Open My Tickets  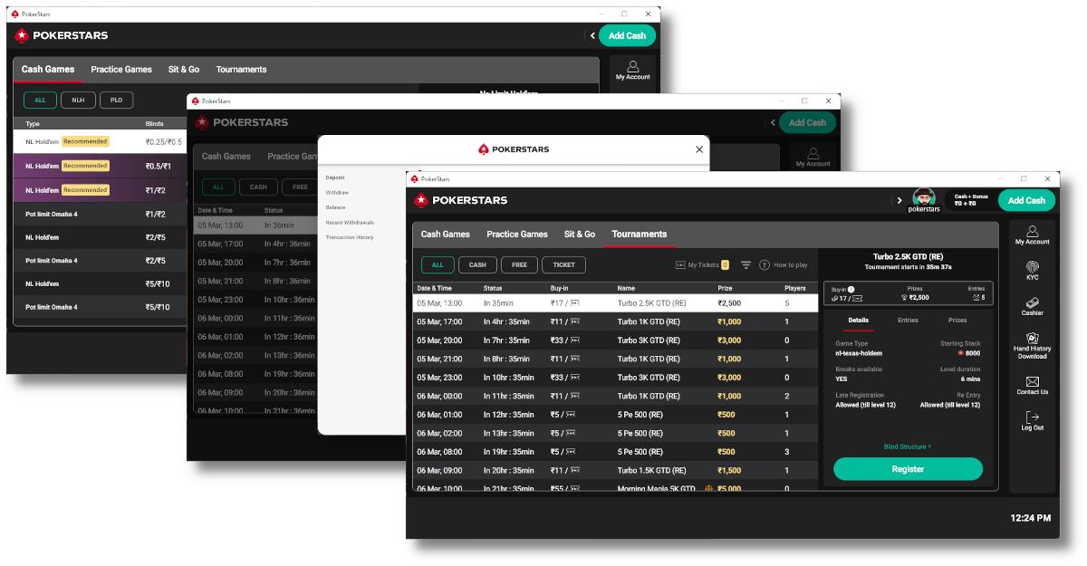coord(702,265)
